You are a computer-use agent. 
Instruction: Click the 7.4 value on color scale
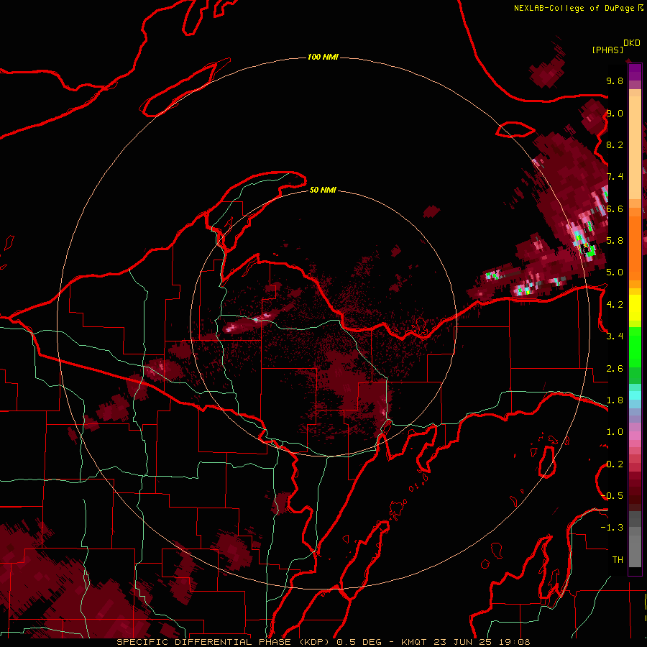615,177
